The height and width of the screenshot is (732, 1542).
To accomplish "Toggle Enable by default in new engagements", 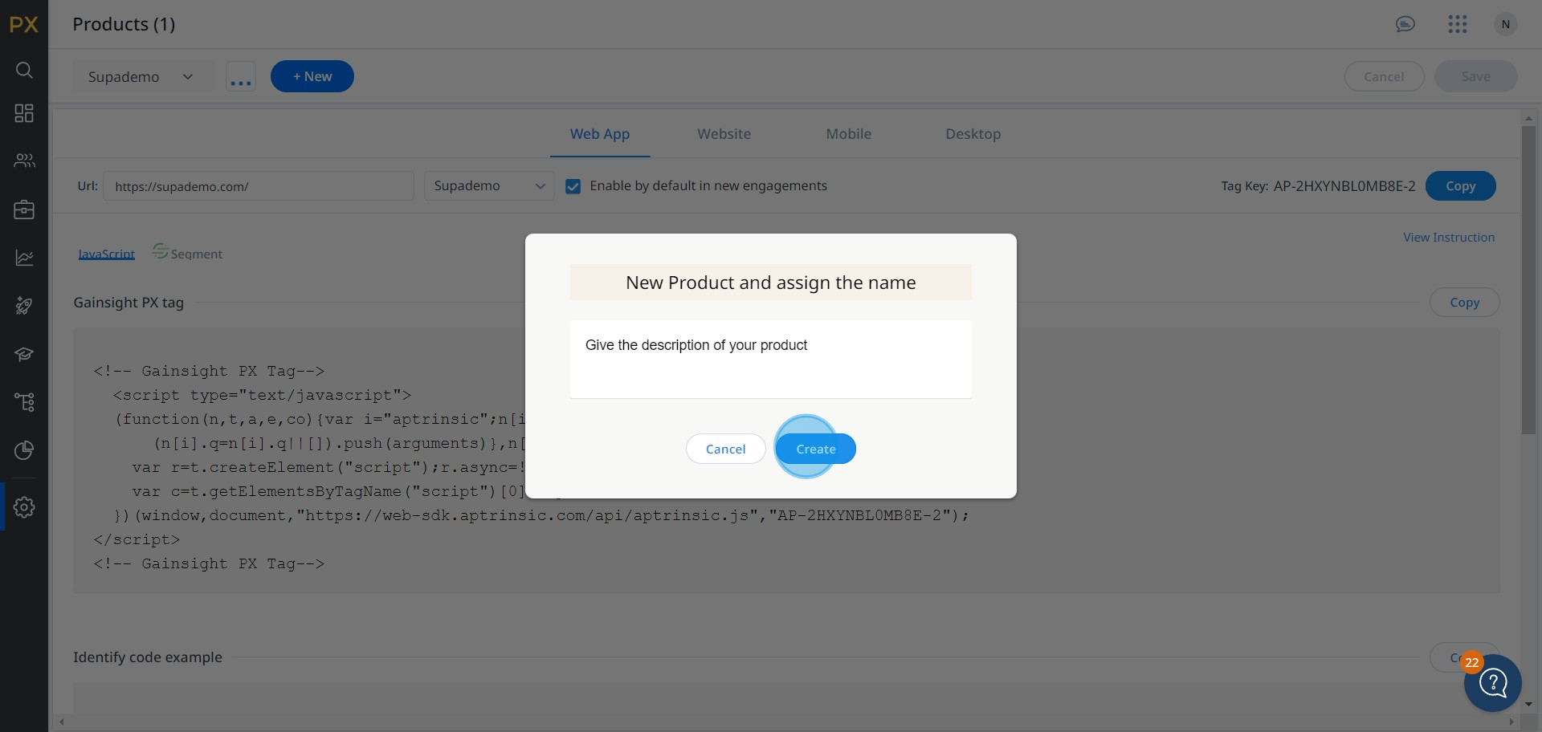I will click(x=573, y=186).
